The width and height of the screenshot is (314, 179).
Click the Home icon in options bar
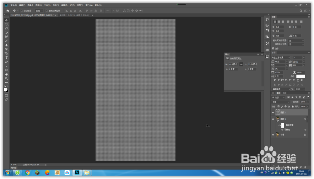pyautogui.click(x=8, y=11)
